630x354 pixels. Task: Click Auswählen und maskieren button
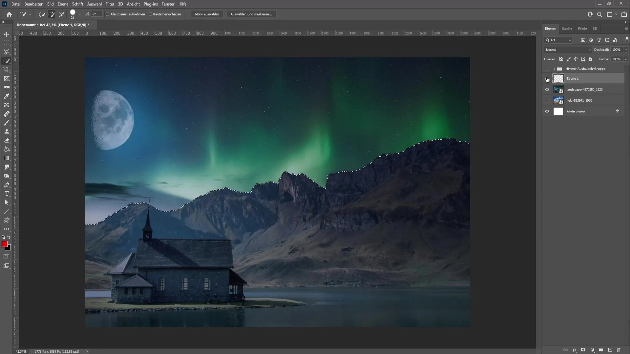point(251,14)
